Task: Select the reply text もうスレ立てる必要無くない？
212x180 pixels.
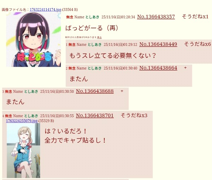Action: [113, 56]
